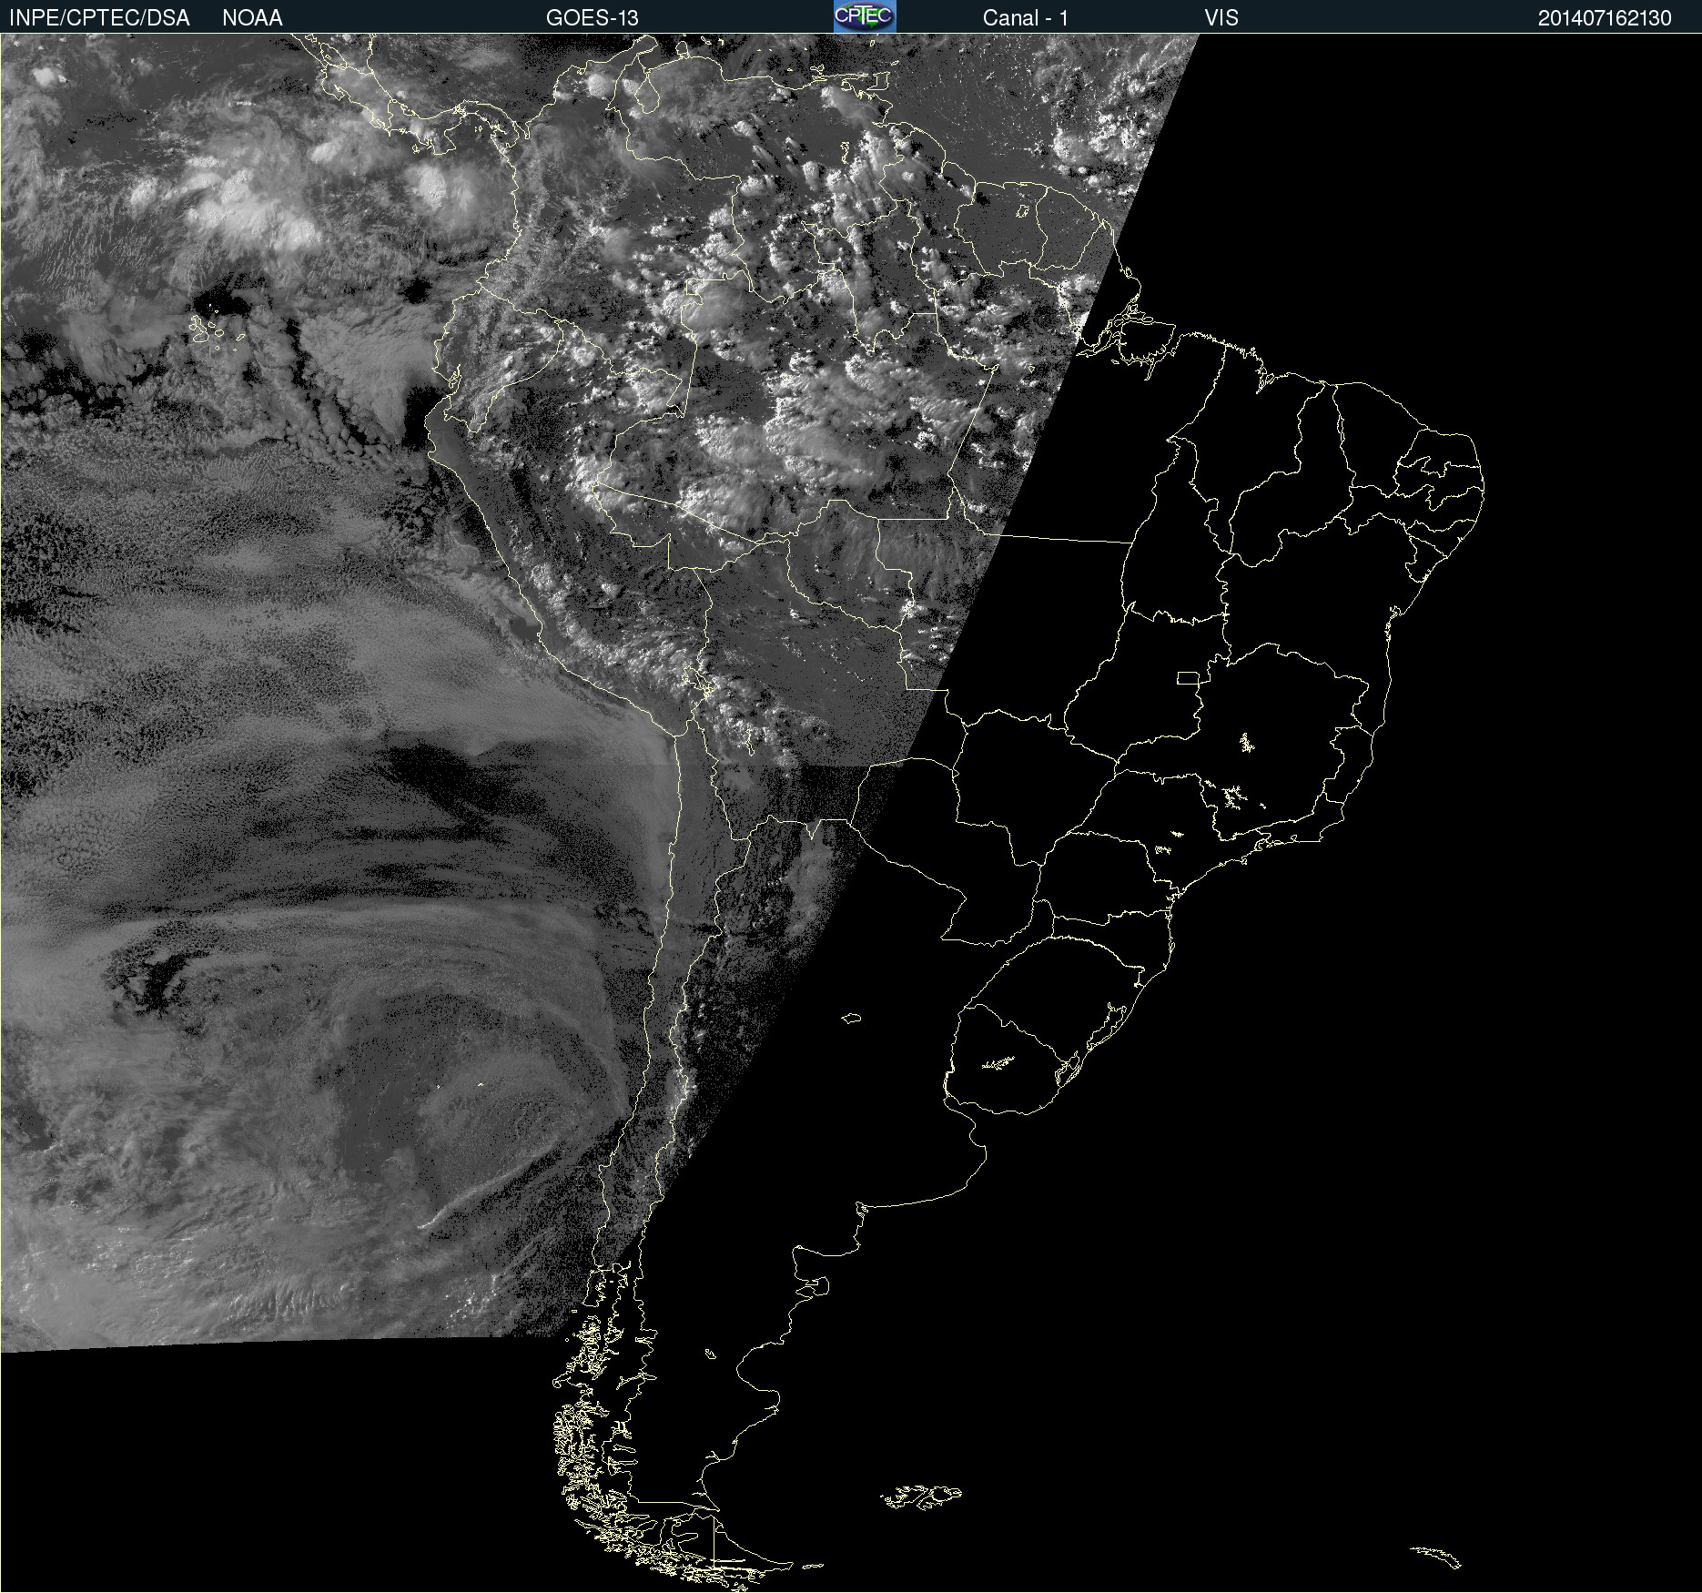1702x1593 pixels.
Task: Click the GOES-13 satellite label
Action: point(593,18)
